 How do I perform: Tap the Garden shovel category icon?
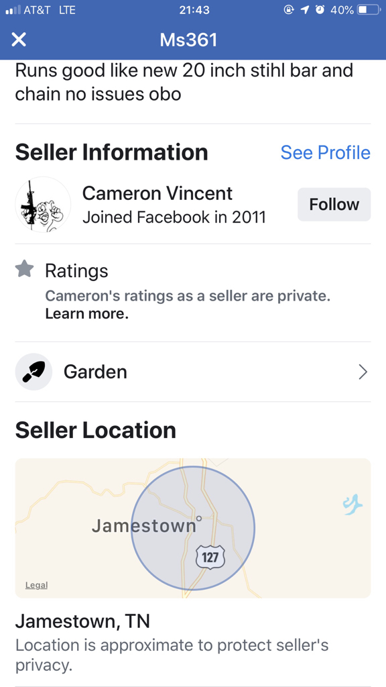pyautogui.click(x=34, y=372)
